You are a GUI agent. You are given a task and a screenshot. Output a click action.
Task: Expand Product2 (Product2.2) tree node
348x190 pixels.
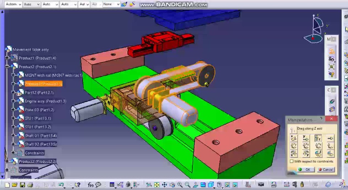point(7,161)
